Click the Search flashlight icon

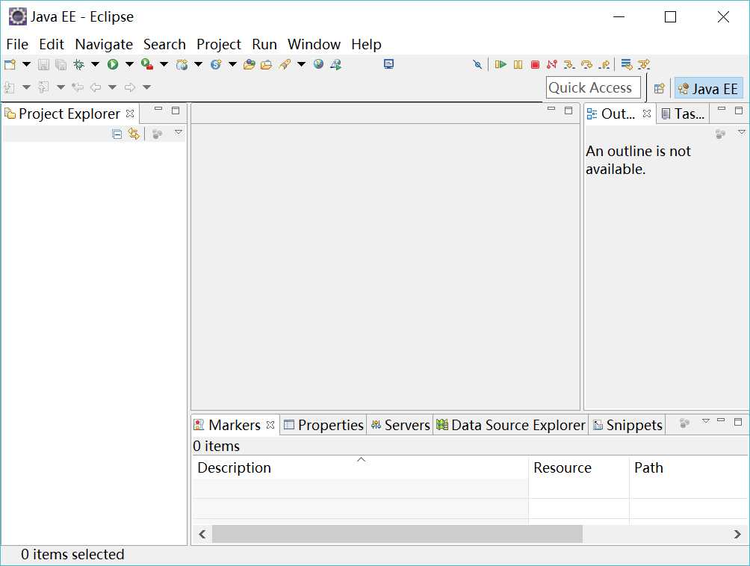click(x=285, y=64)
